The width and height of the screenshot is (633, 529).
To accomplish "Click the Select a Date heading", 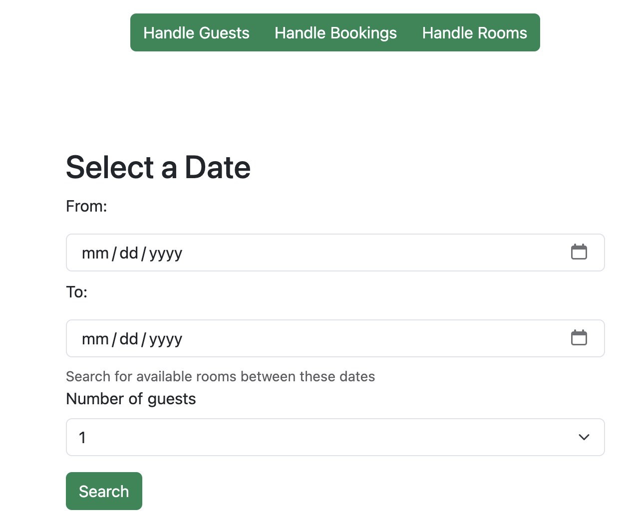I will (x=158, y=167).
